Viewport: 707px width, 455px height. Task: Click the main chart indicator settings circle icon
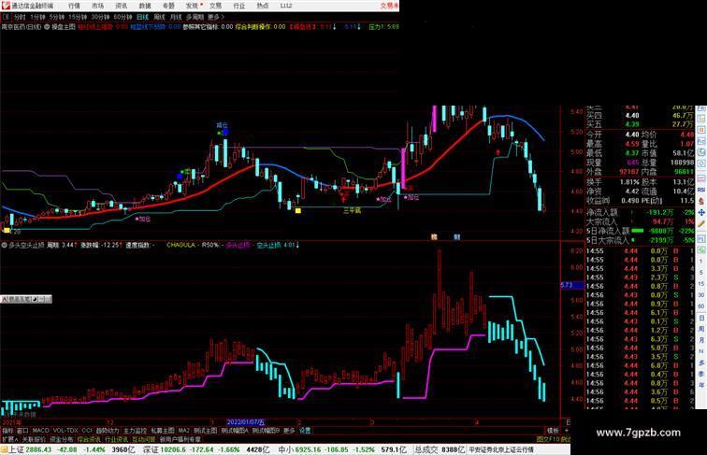(47, 27)
